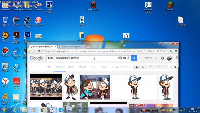The image size is (200, 113).
Task: Launch Yandex browser desktop icon
Action: pyautogui.click(x=5, y=83)
